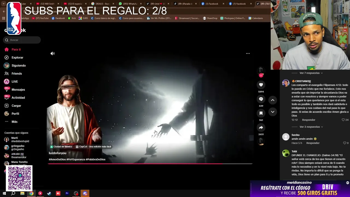The height and width of the screenshot is (197, 350).
Task: Go back with the browser back arrow
Action: (4, 11)
